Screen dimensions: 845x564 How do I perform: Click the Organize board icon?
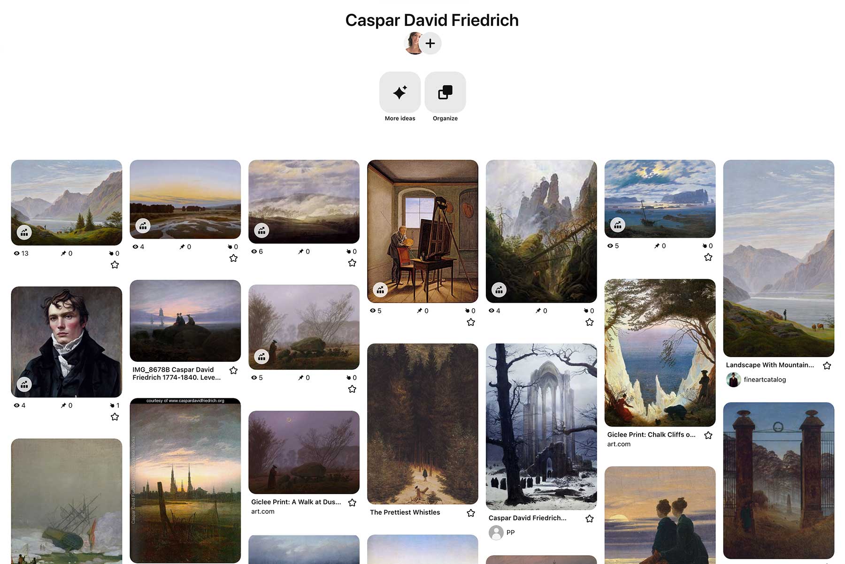(445, 92)
